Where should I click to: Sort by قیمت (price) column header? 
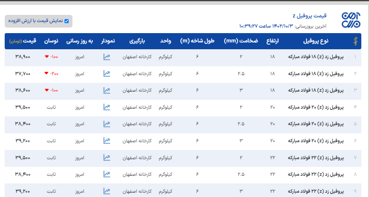pos(29,41)
